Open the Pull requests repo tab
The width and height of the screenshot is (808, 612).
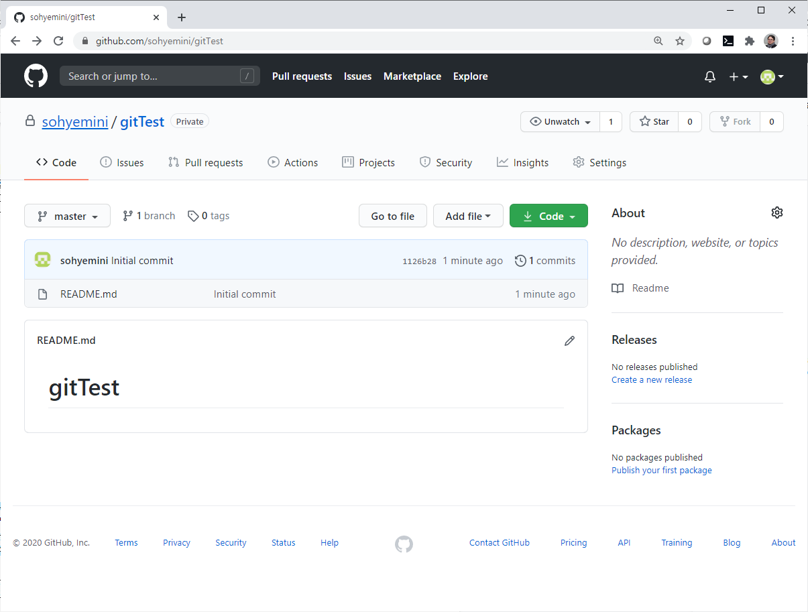coord(206,162)
